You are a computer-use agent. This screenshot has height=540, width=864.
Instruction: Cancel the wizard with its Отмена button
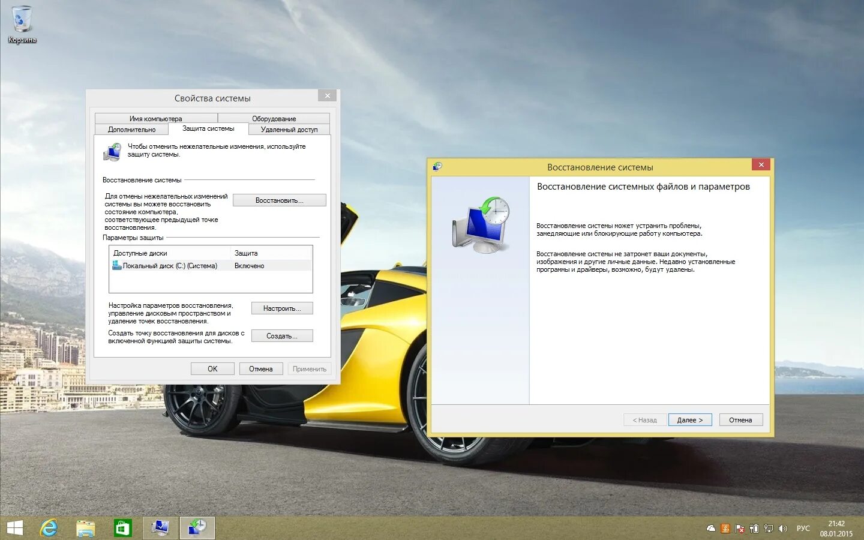tap(740, 419)
